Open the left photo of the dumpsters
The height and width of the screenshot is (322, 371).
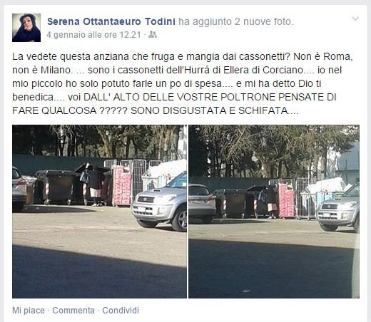(x=99, y=212)
